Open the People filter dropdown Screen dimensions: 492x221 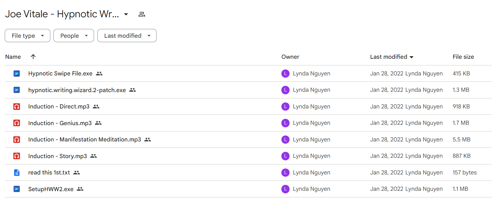[x=74, y=36]
